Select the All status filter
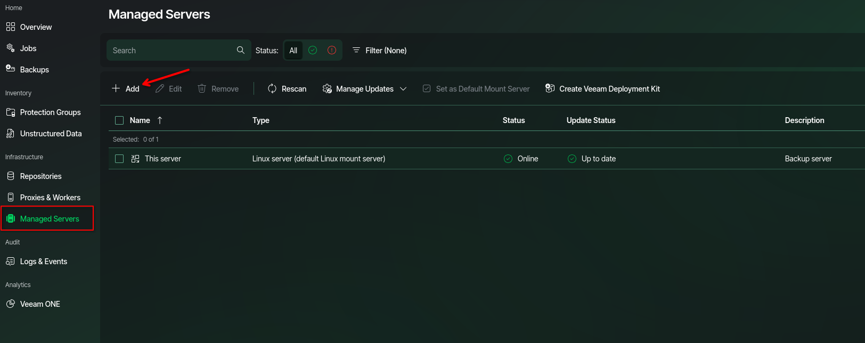 (x=293, y=51)
